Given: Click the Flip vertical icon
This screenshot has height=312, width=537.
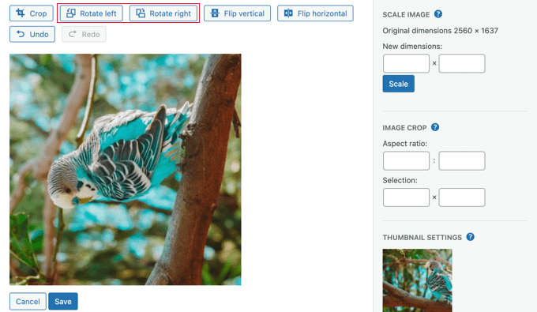Looking at the screenshot, I should click(215, 13).
